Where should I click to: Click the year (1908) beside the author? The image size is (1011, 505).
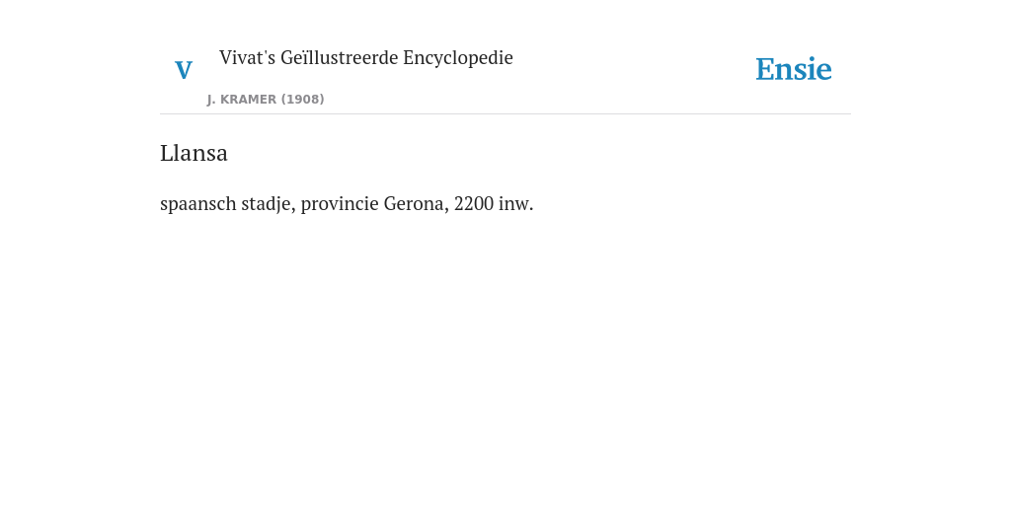[x=302, y=100]
